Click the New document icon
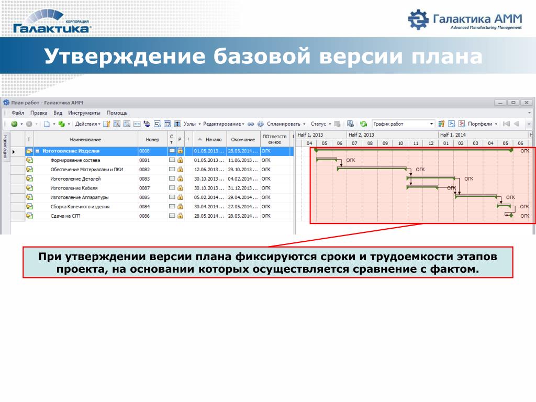Screen dimensions: 536x402 (47, 124)
